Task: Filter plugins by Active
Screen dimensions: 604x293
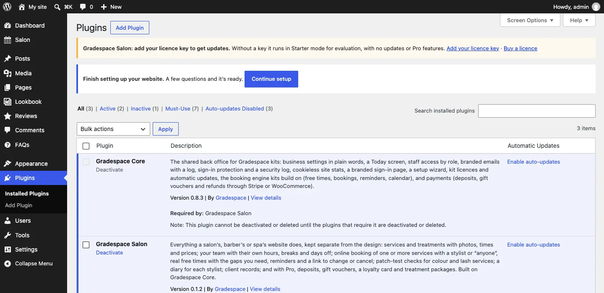Action: pos(107,108)
